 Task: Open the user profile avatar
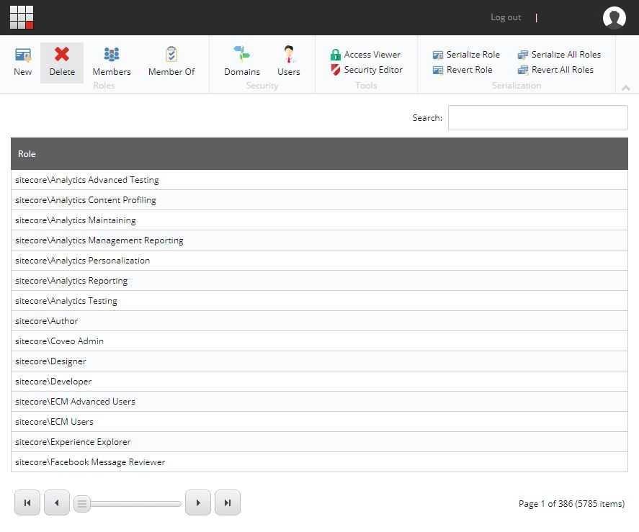point(615,17)
